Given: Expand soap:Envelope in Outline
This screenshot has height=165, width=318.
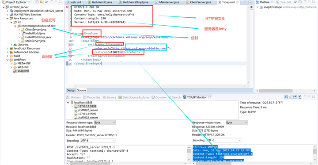Looking at the screenshot, I should (x=257, y=7).
